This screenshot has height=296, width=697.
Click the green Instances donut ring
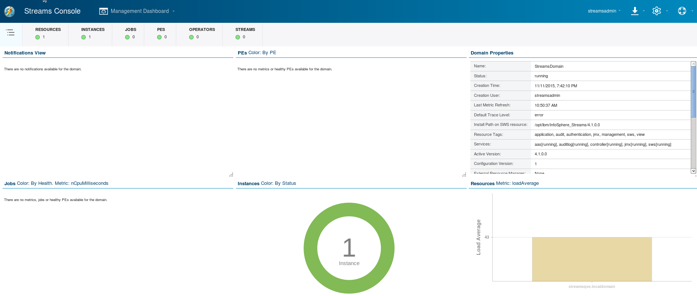click(x=349, y=209)
